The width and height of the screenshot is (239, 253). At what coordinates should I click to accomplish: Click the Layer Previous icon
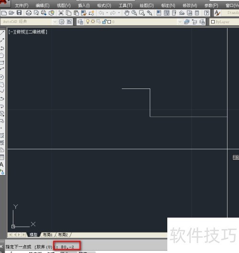point(195,22)
